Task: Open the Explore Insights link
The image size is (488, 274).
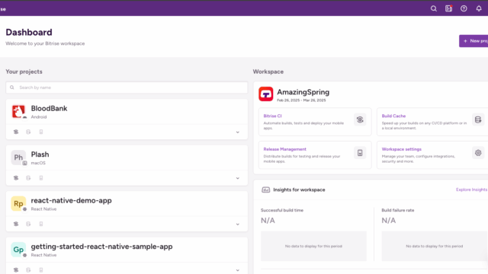Action: pyautogui.click(x=471, y=190)
